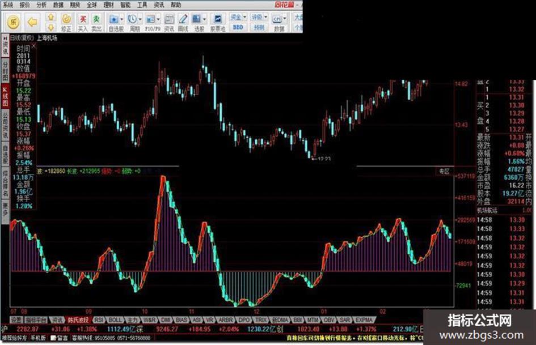Click the BBD toolbar button

[x=238, y=27]
